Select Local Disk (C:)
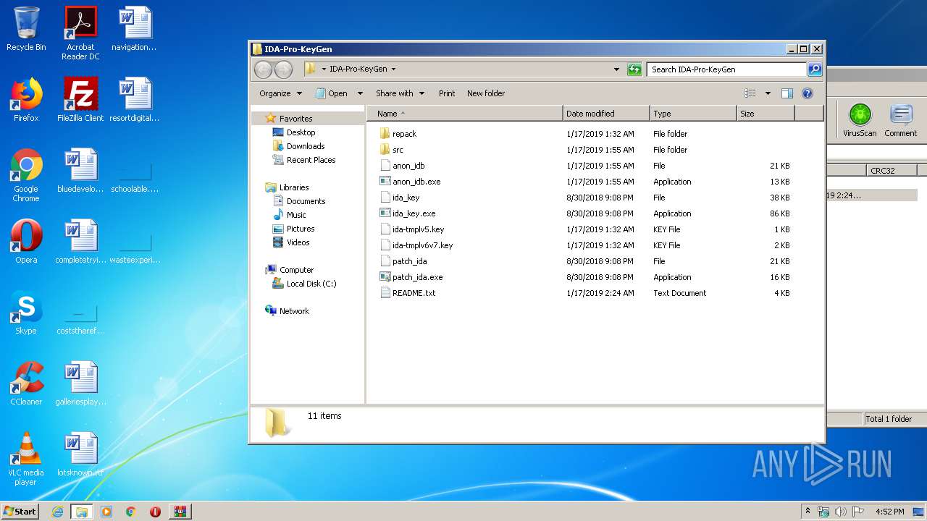 (311, 284)
